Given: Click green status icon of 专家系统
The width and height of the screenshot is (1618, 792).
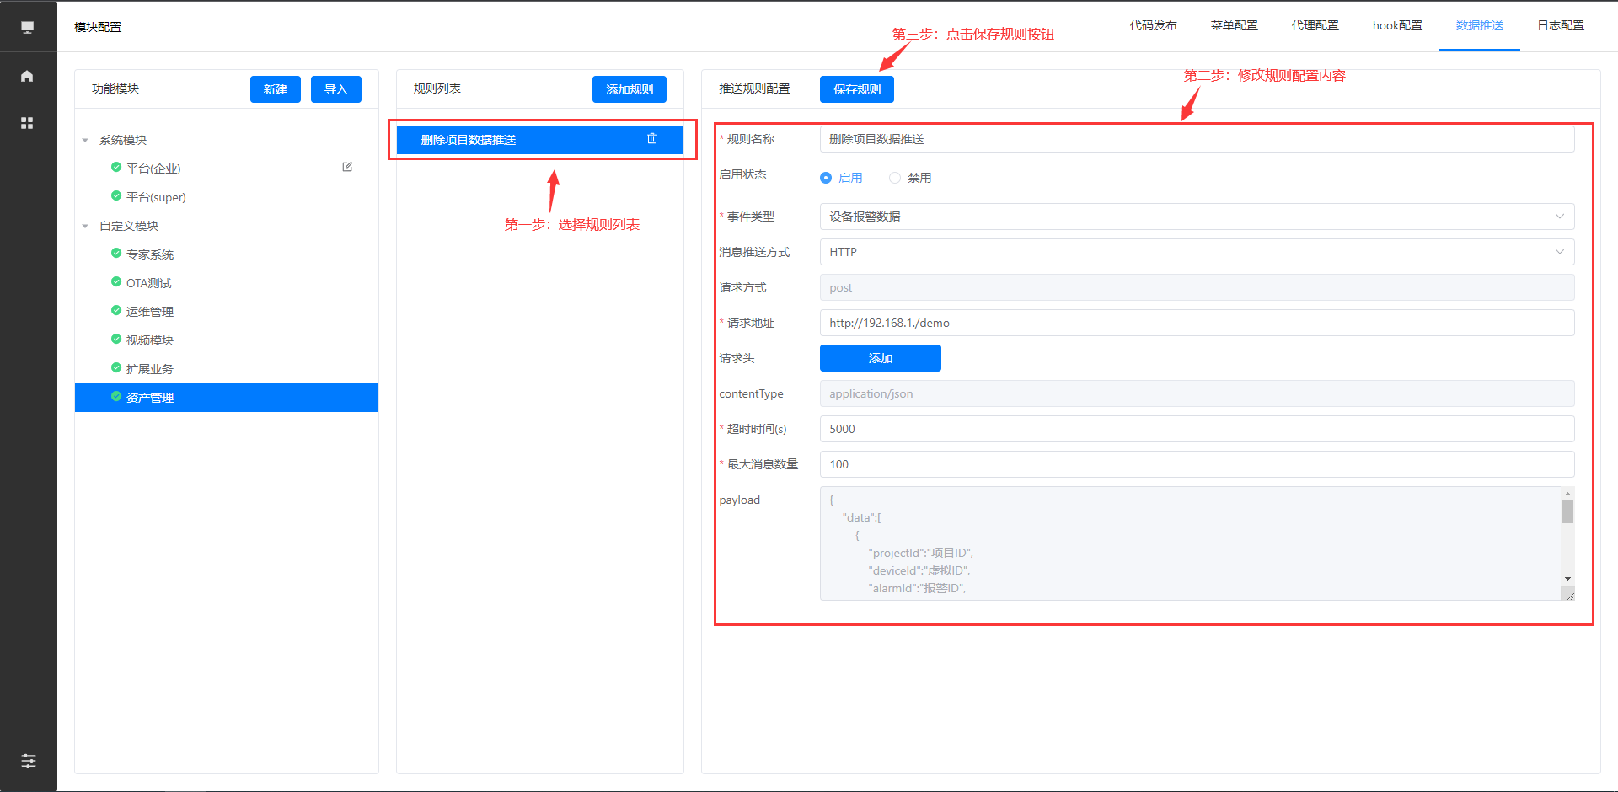Looking at the screenshot, I should click(x=116, y=254).
